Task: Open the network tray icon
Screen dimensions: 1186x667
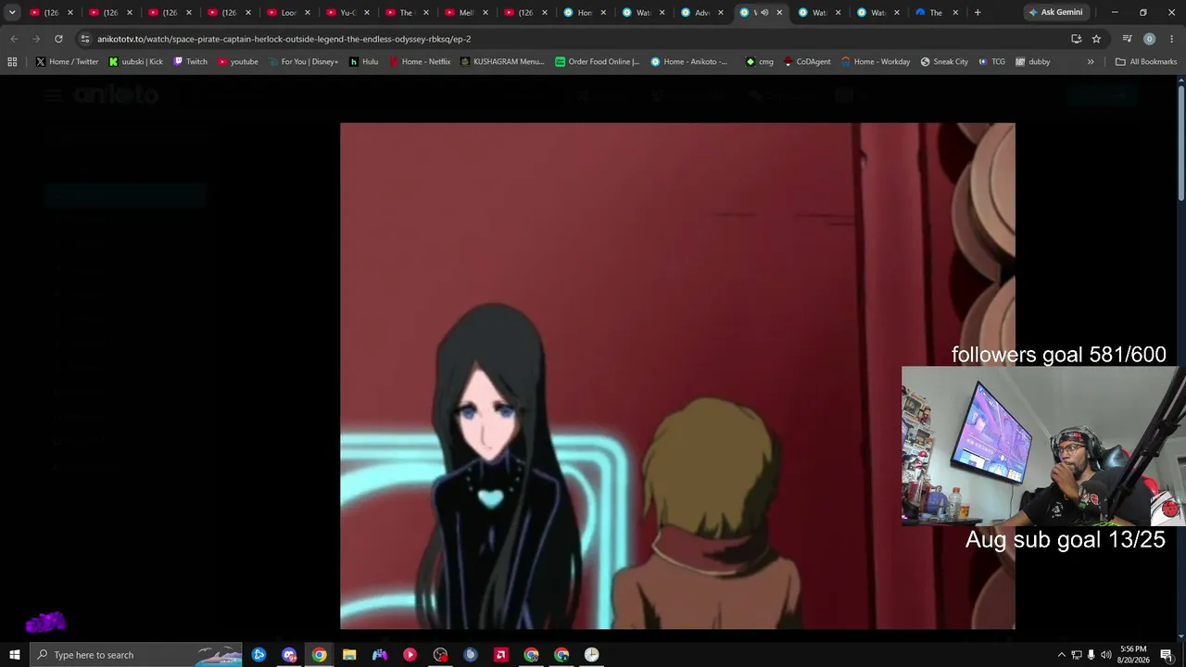Action: [x=1076, y=655]
